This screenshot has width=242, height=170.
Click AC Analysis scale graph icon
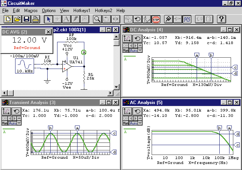pyautogui.click(x=127, y=111)
